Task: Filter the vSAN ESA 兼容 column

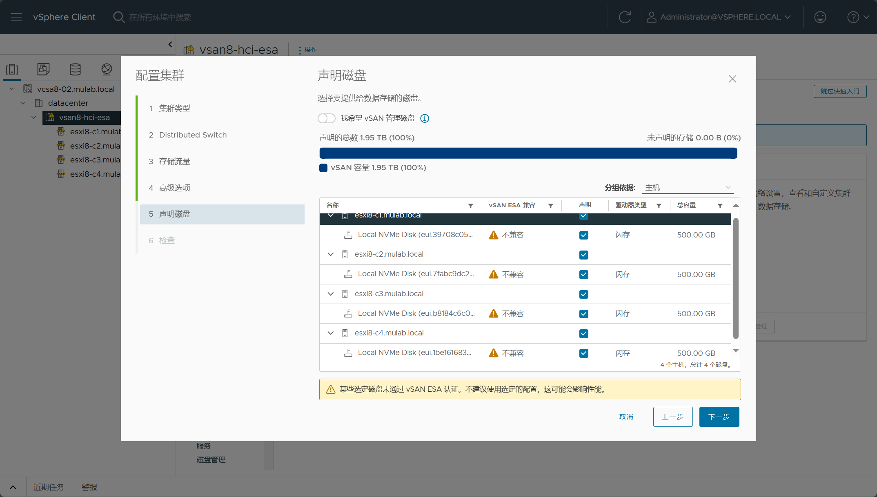Action: (551, 206)
